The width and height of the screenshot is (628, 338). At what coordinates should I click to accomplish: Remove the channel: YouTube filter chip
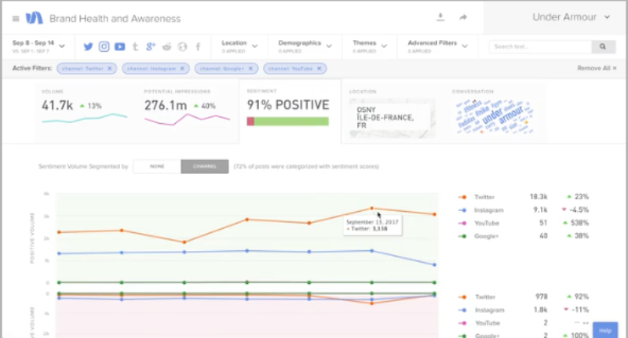click(319, 68)
